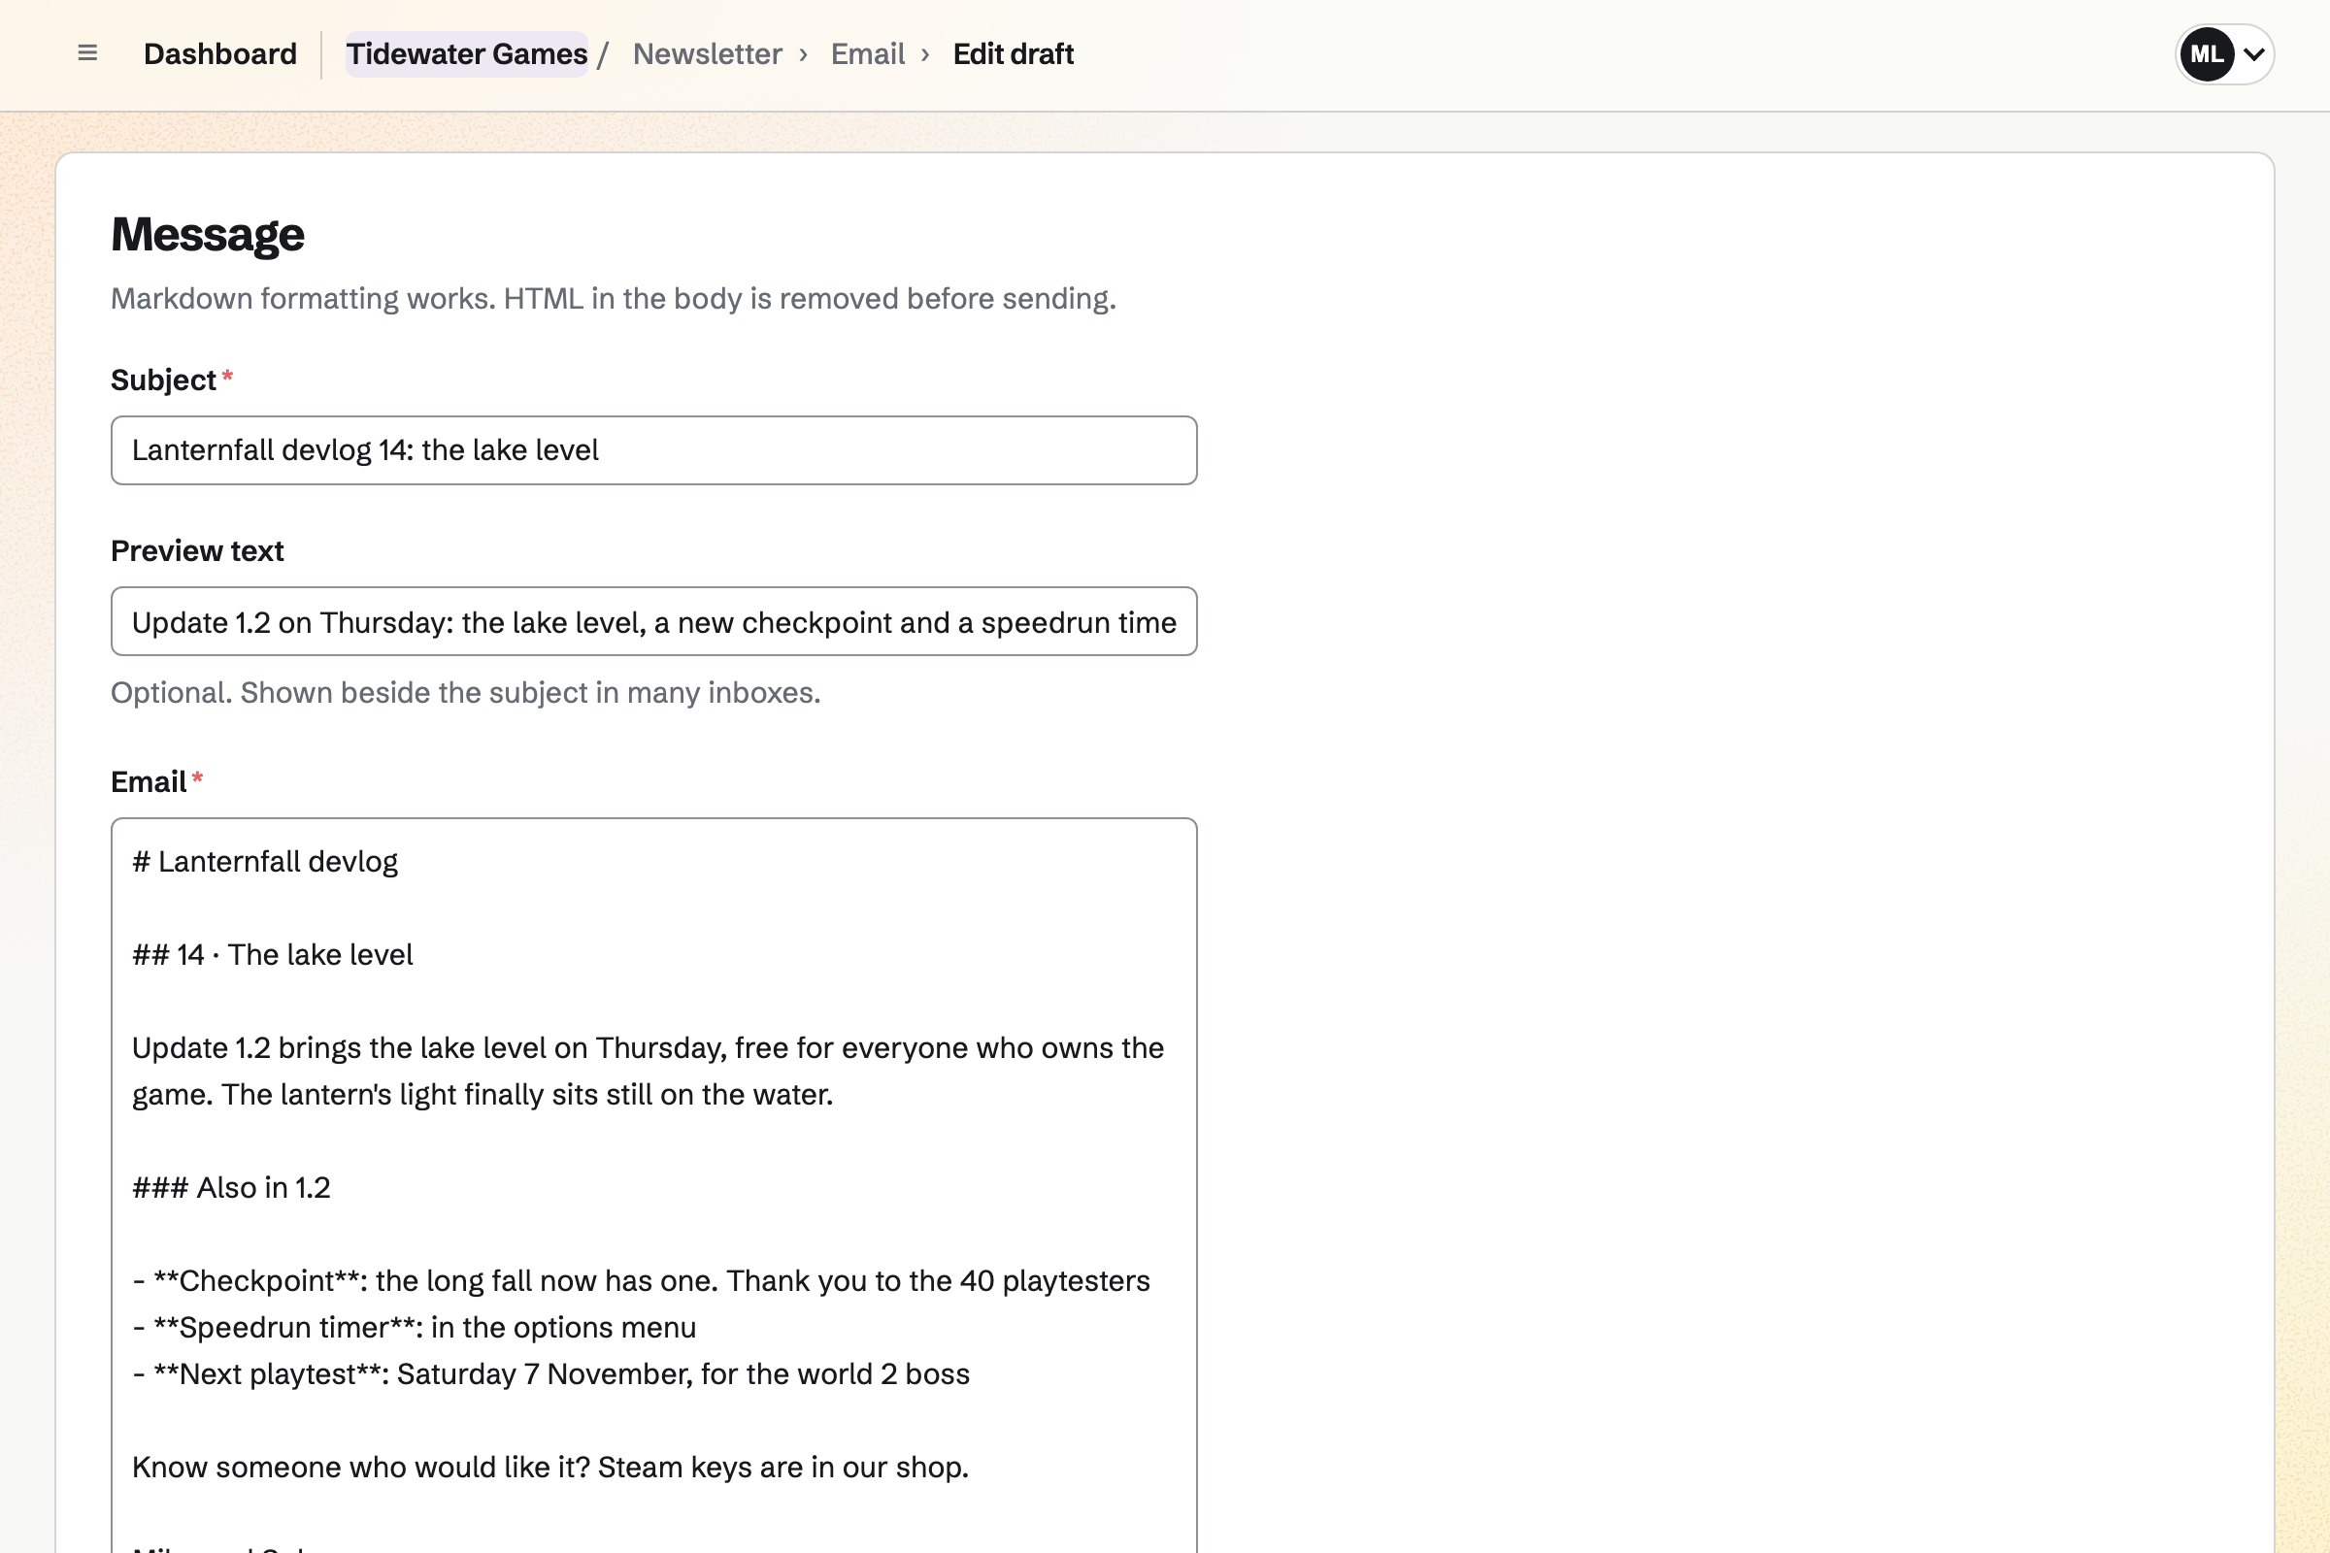This screenshot has height=1553, width=2330.
Task: Click the ML avatar circle
Action: (2206, 54)
